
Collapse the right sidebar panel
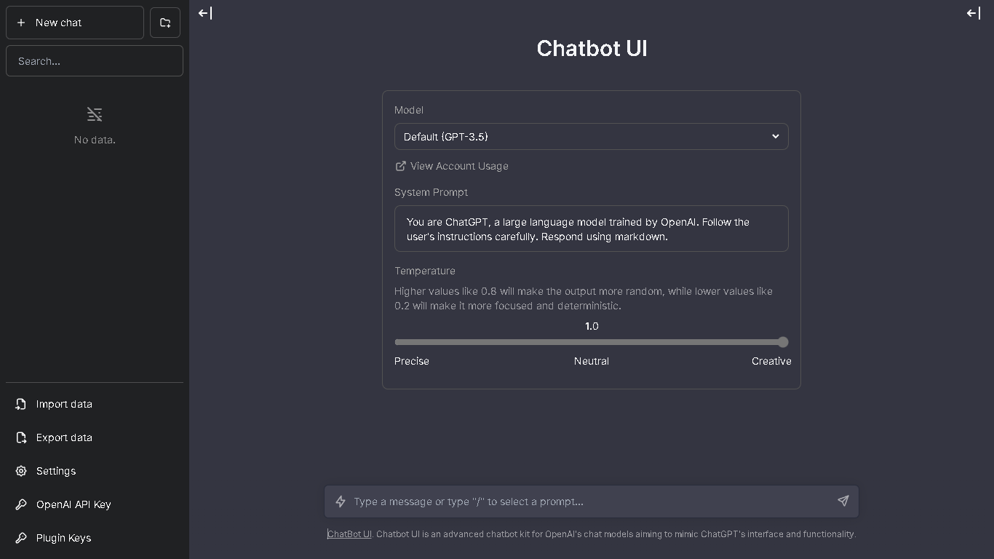pos(973,13)
